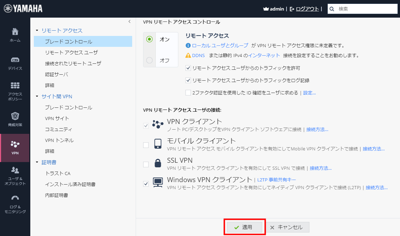Viewport: 400px width, 236px height.
Task: Enable the モバイル クライアント checkbox
Action: pos(146,144)
